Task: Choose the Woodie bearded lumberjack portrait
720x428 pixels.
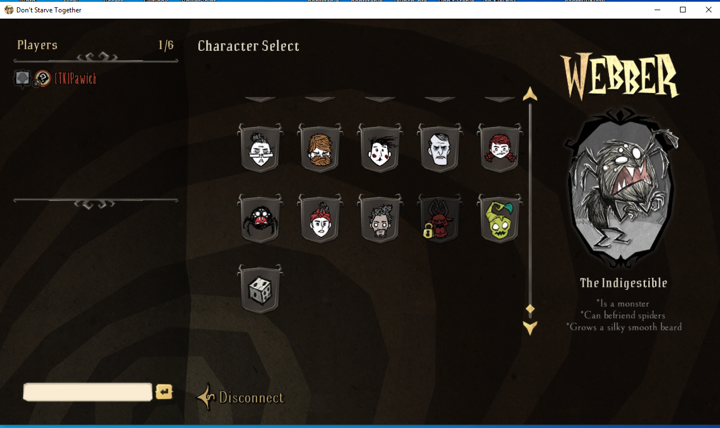Action: pyautogui.click(x=320, y=149)
